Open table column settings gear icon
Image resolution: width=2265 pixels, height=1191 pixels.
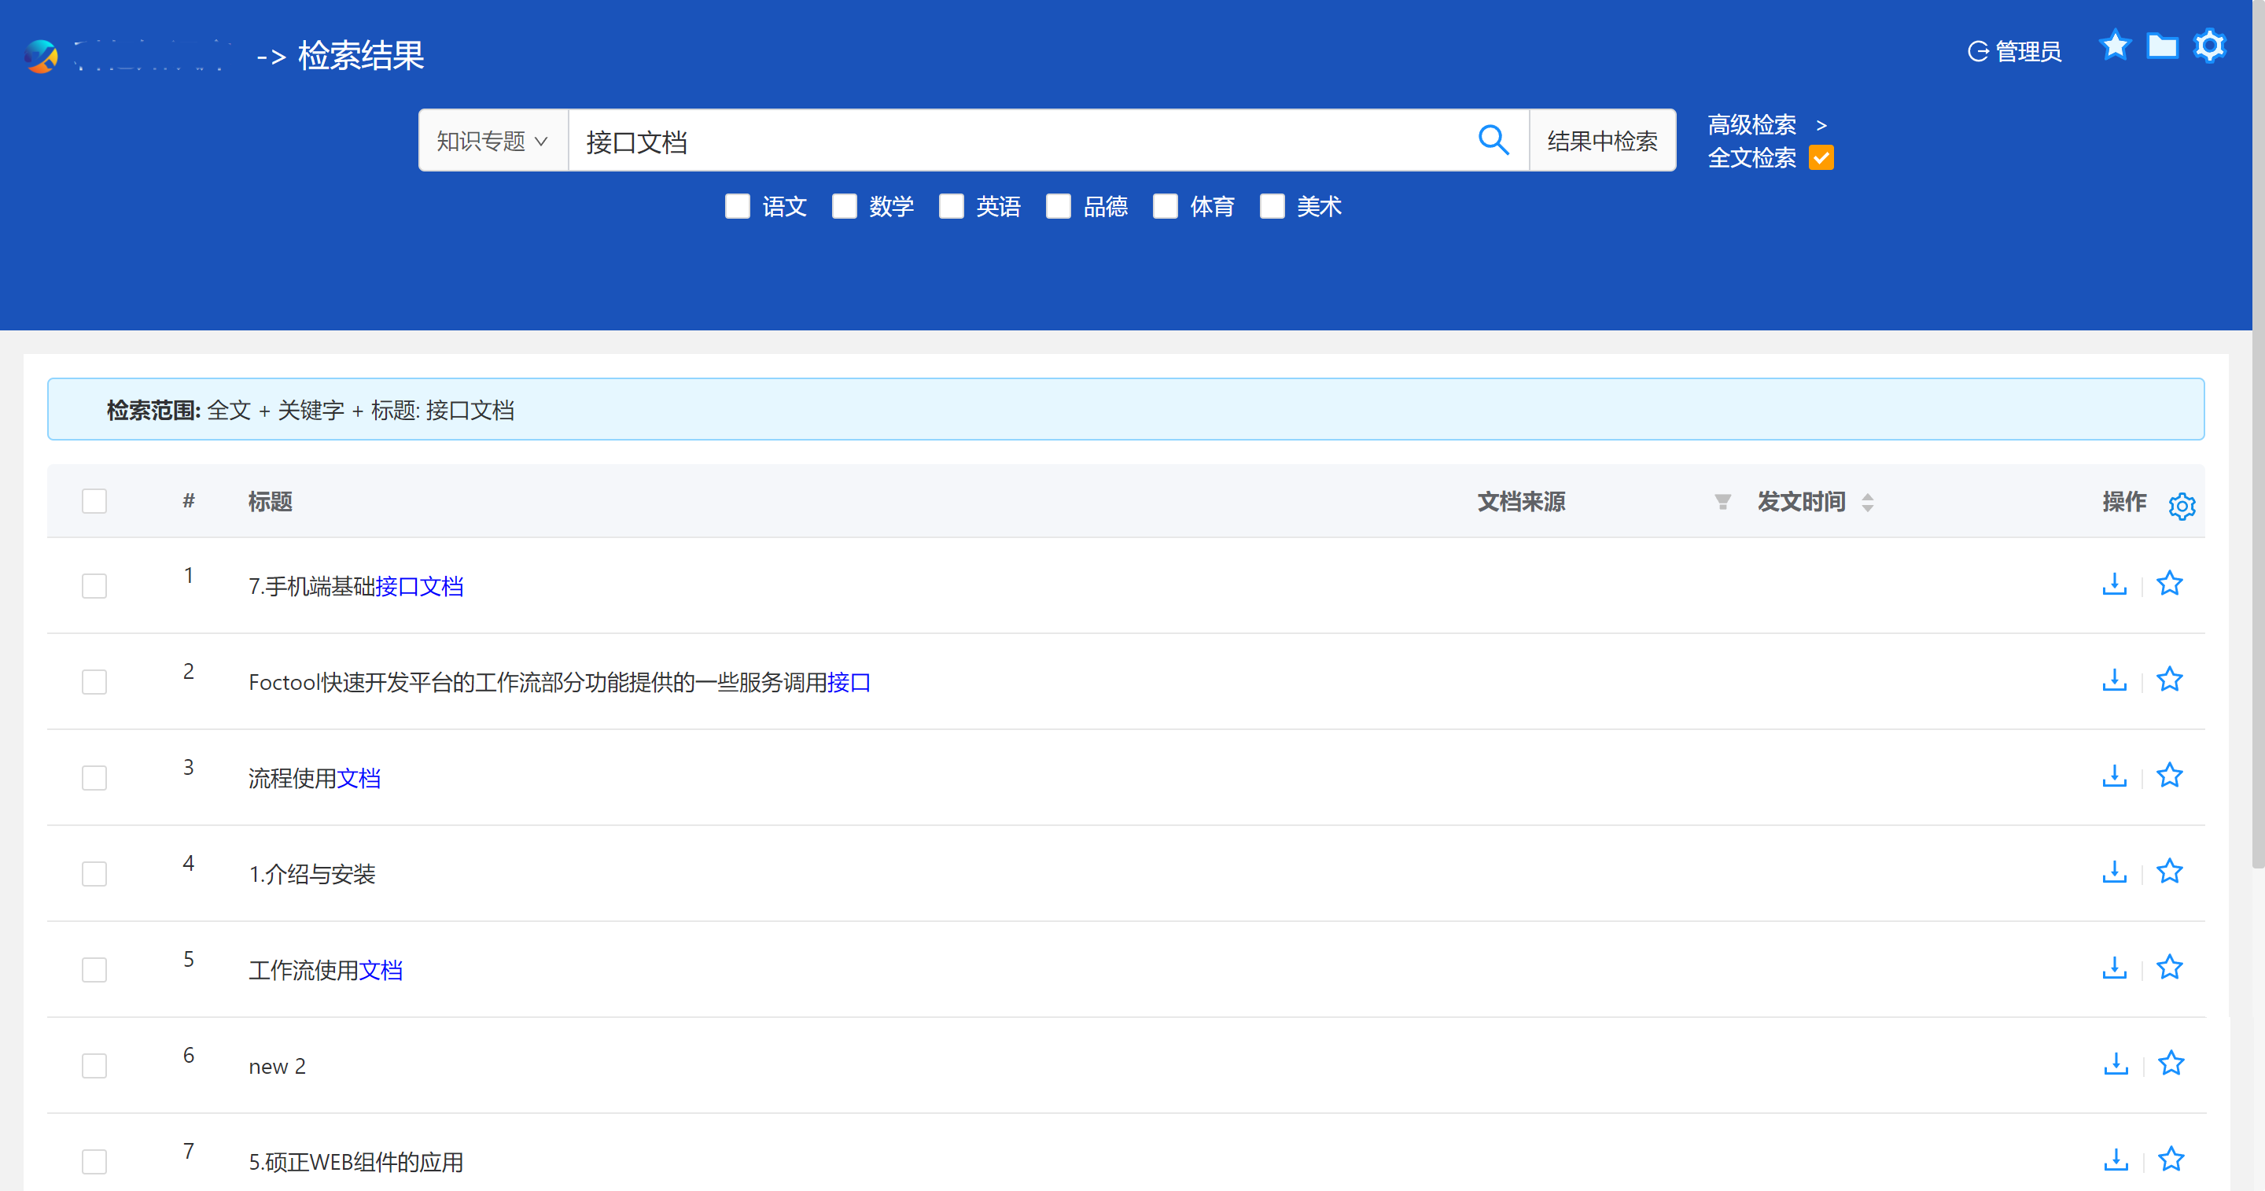coord(2182,506)
